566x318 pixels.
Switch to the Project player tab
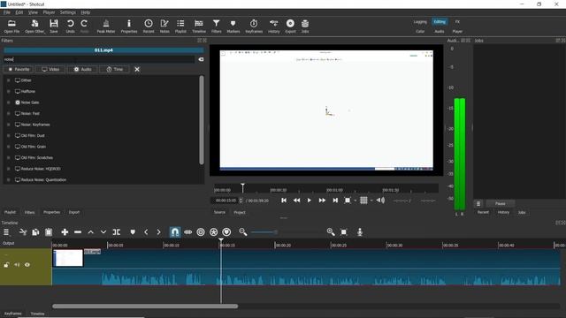(x=240, y=212)
